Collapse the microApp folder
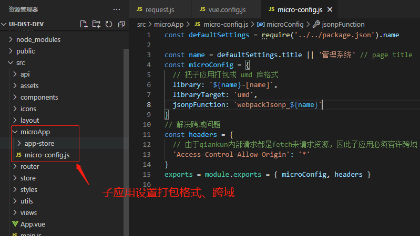 [35, 132]
